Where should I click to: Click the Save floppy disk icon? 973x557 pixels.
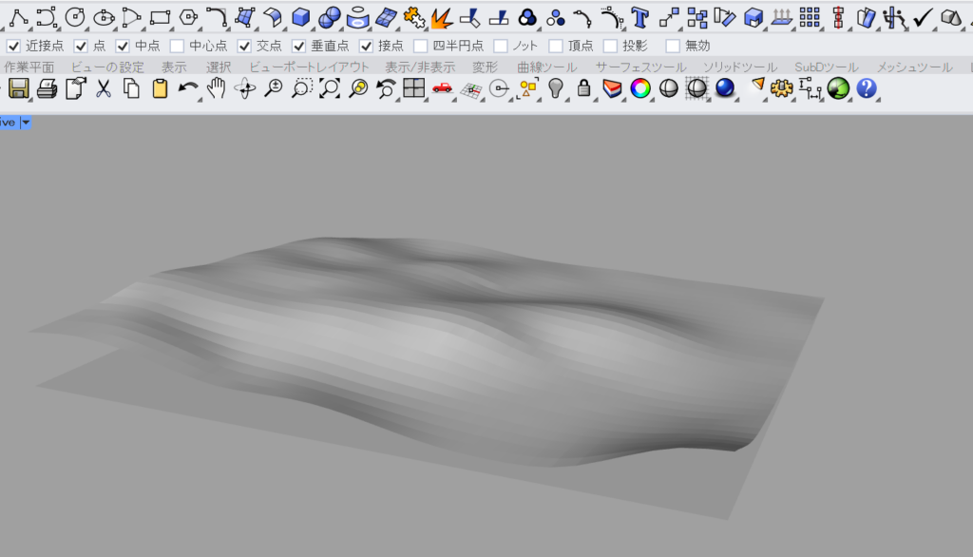pos(19,89)
